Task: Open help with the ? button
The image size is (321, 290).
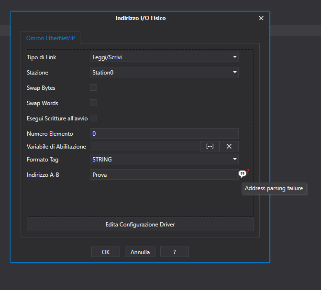Action: pyautogui.click(x=175, y=252)
